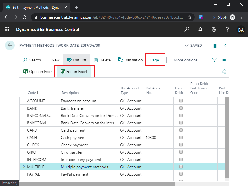Screen dimensions: 248x186
Task: Close the Payment Methods browser tab
Action: [66, 7]
